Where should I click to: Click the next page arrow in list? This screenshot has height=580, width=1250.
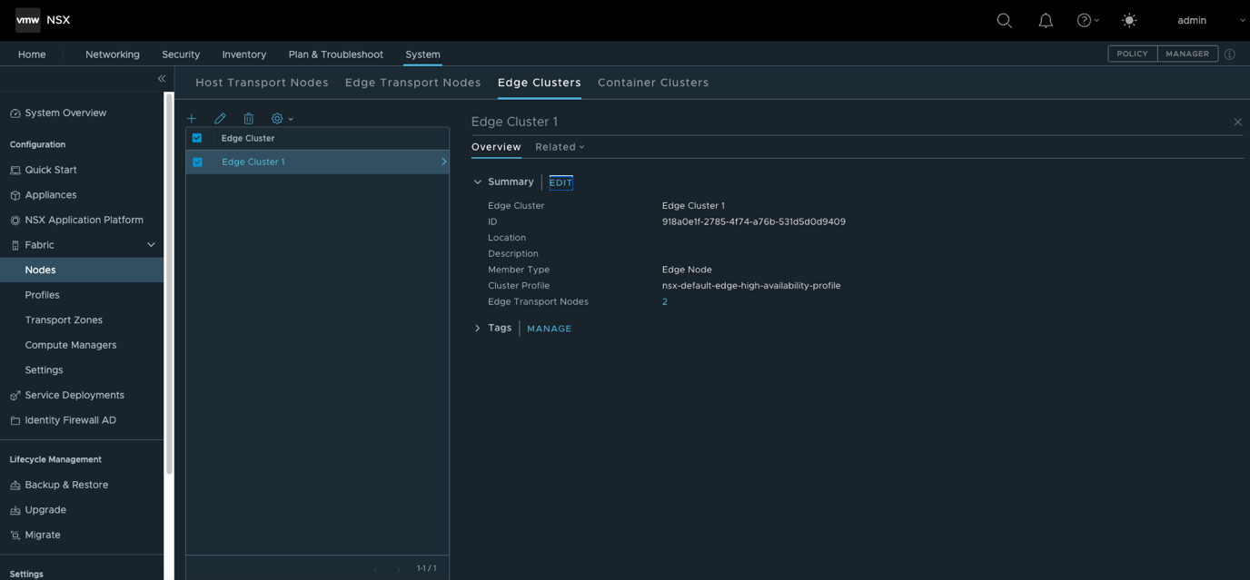point(398,570)
